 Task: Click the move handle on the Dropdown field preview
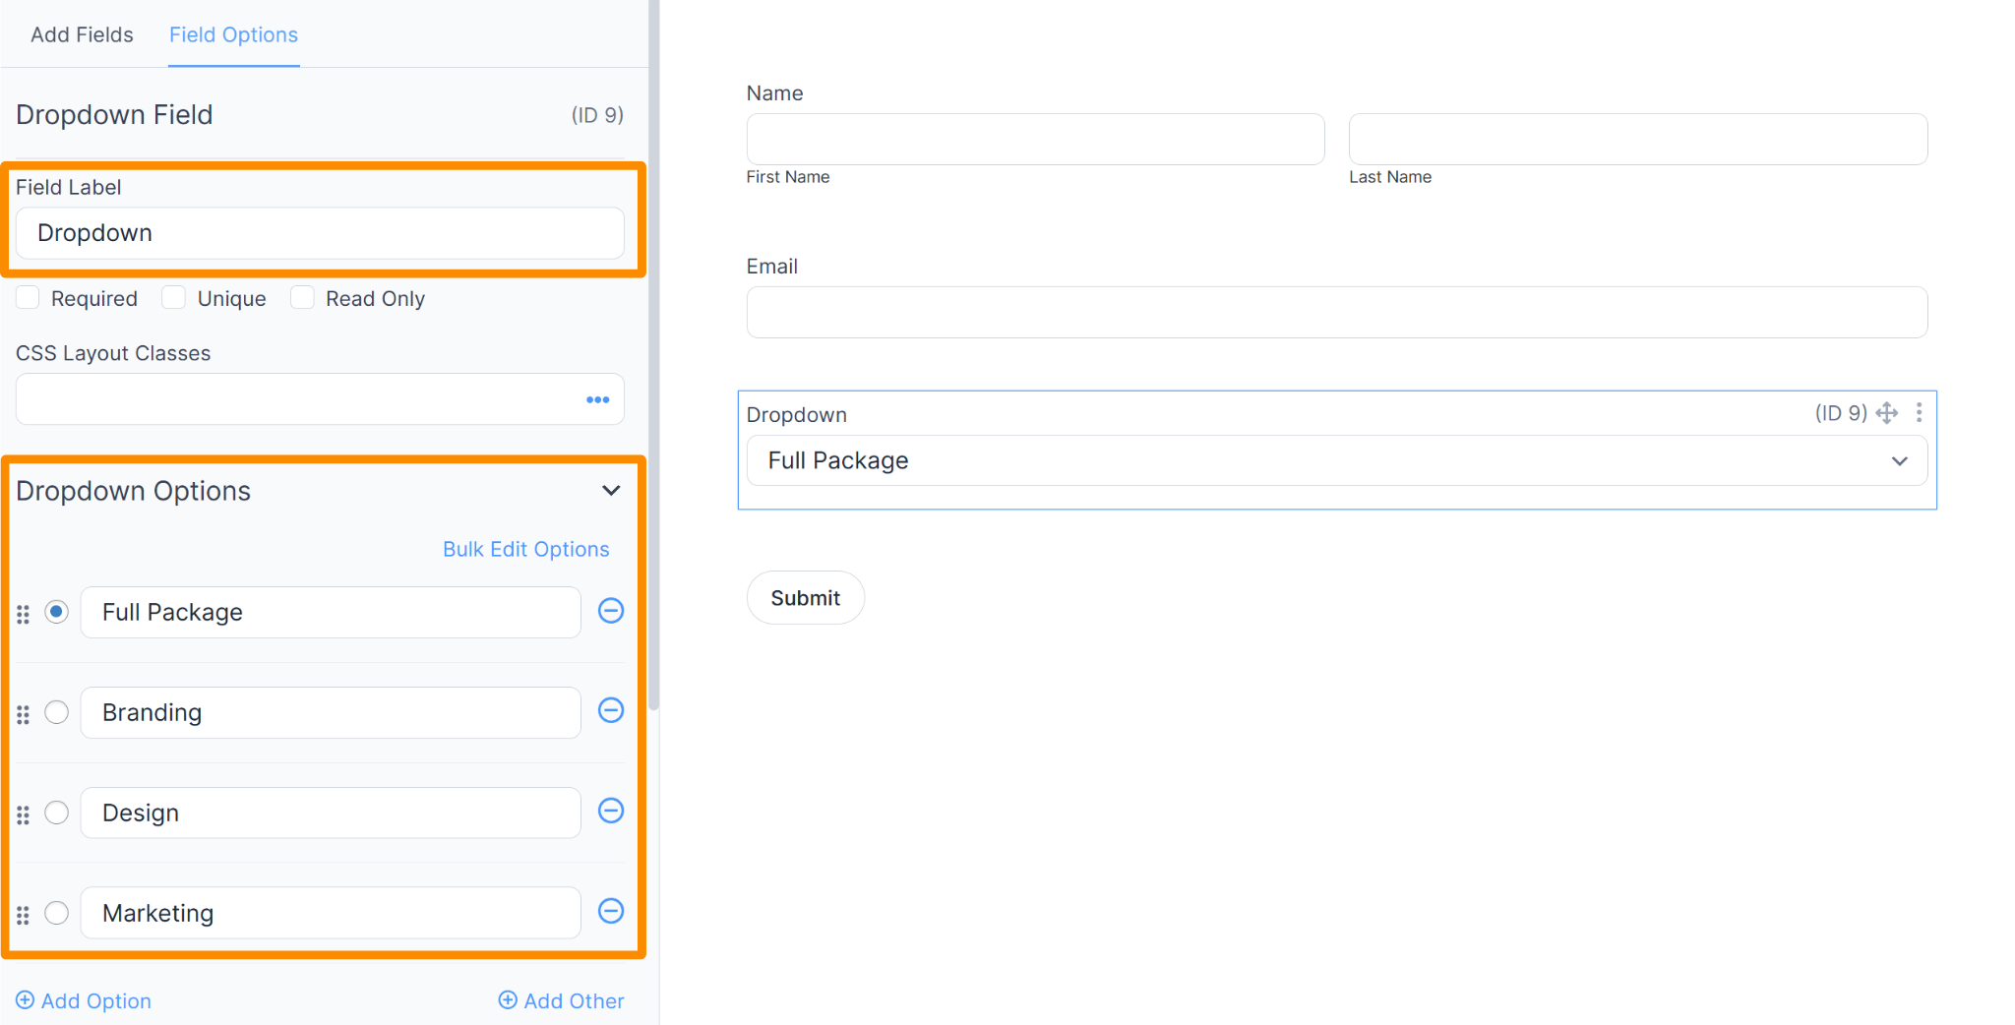[1887, 412]
